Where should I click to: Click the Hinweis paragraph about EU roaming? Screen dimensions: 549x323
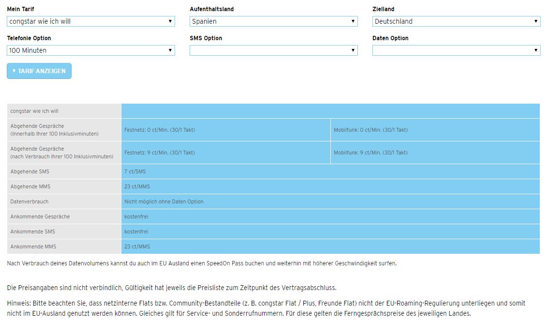[x=266, y=308]
